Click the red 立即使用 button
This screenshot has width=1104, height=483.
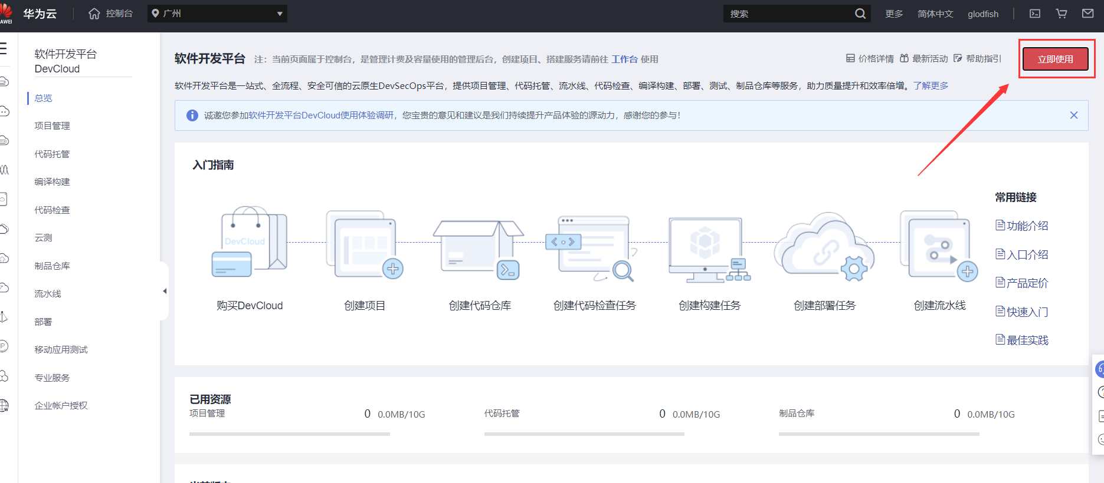pyautogui.click(x=1056, y=59)
